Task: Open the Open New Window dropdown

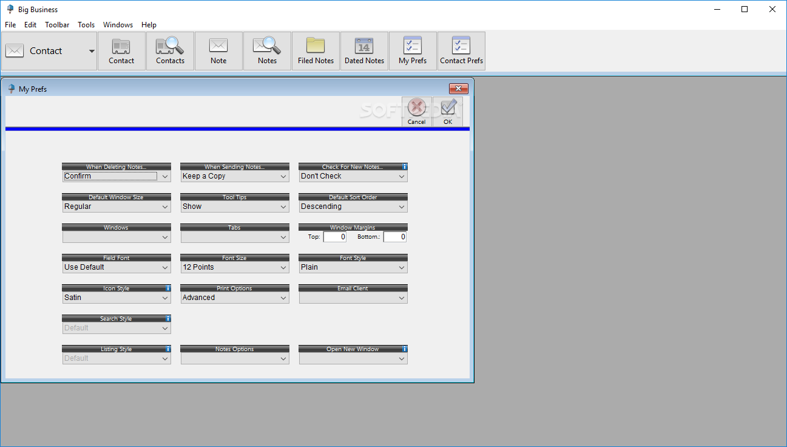Action: (x=353, y=358)
